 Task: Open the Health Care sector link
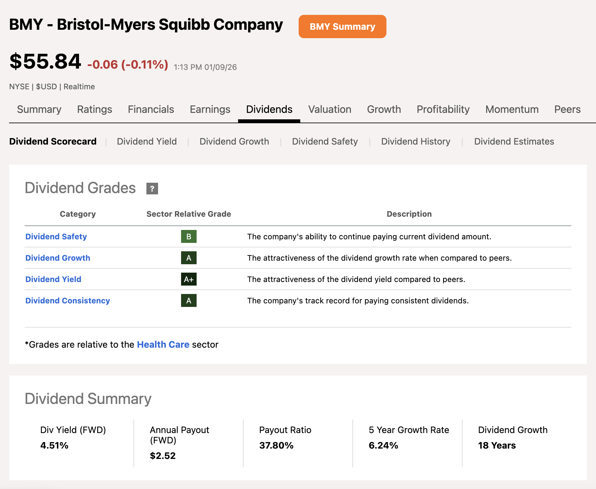click(163, 344)
